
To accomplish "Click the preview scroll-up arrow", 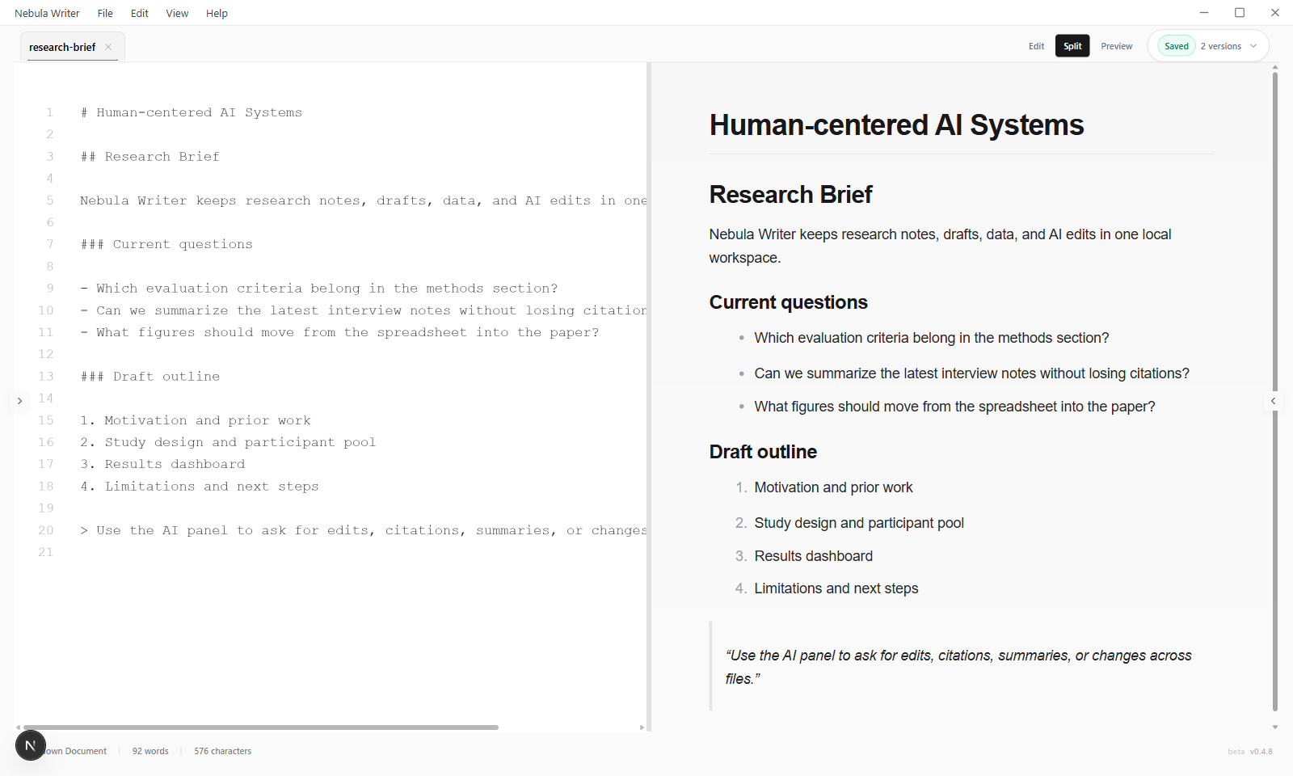I will point(1275,67).
